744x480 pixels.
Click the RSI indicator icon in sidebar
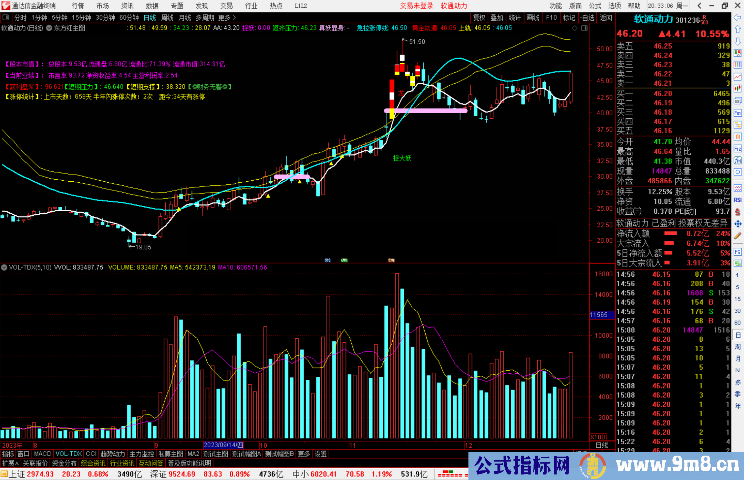[737, 200]
